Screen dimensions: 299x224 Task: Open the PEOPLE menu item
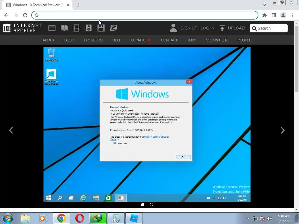[x=244, y=40]
